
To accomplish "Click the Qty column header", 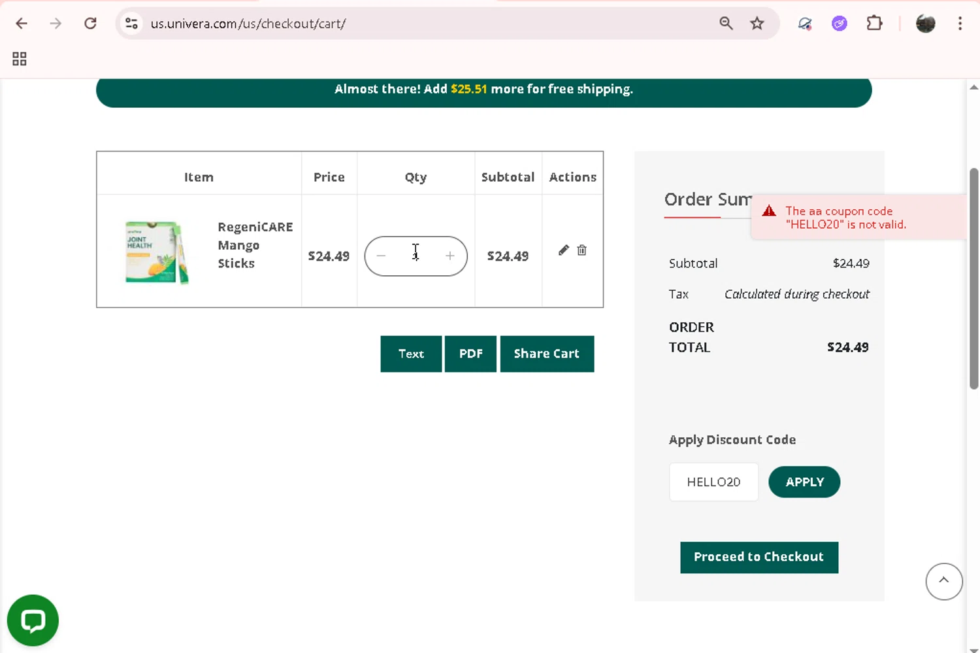I will point(416,177).
